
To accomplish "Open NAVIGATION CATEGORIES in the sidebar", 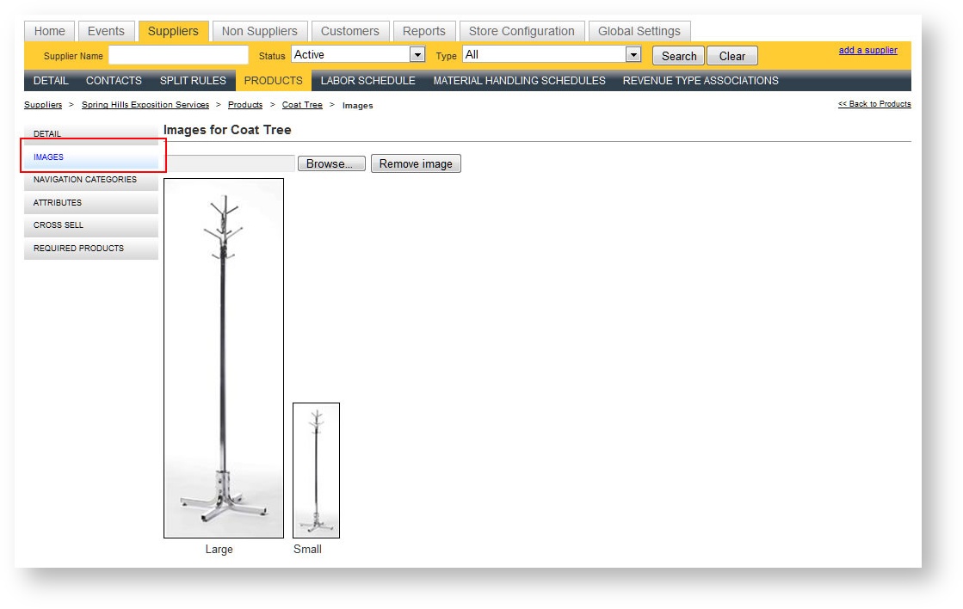I will pos(85,180).
